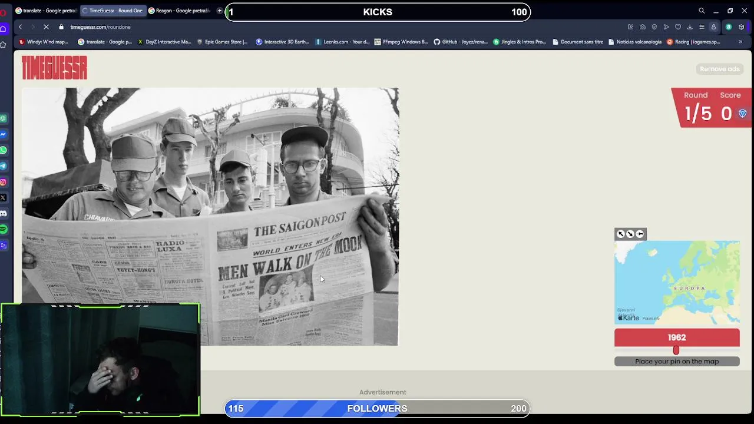Open the shield privacy protection icon
The width and height of the screenshot is (754, 424).
coord(654,27)
